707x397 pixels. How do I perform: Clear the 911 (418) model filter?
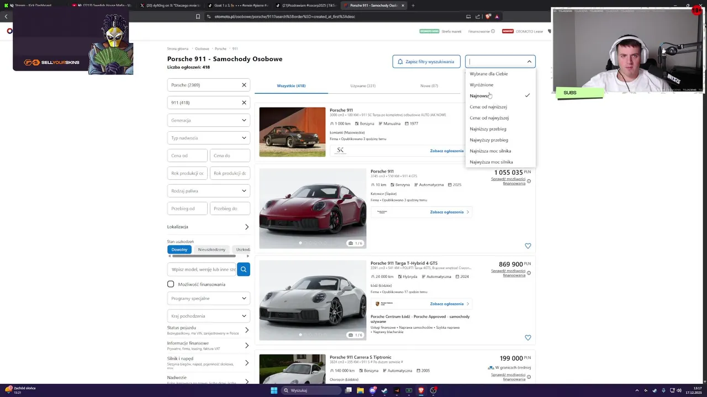244,103
